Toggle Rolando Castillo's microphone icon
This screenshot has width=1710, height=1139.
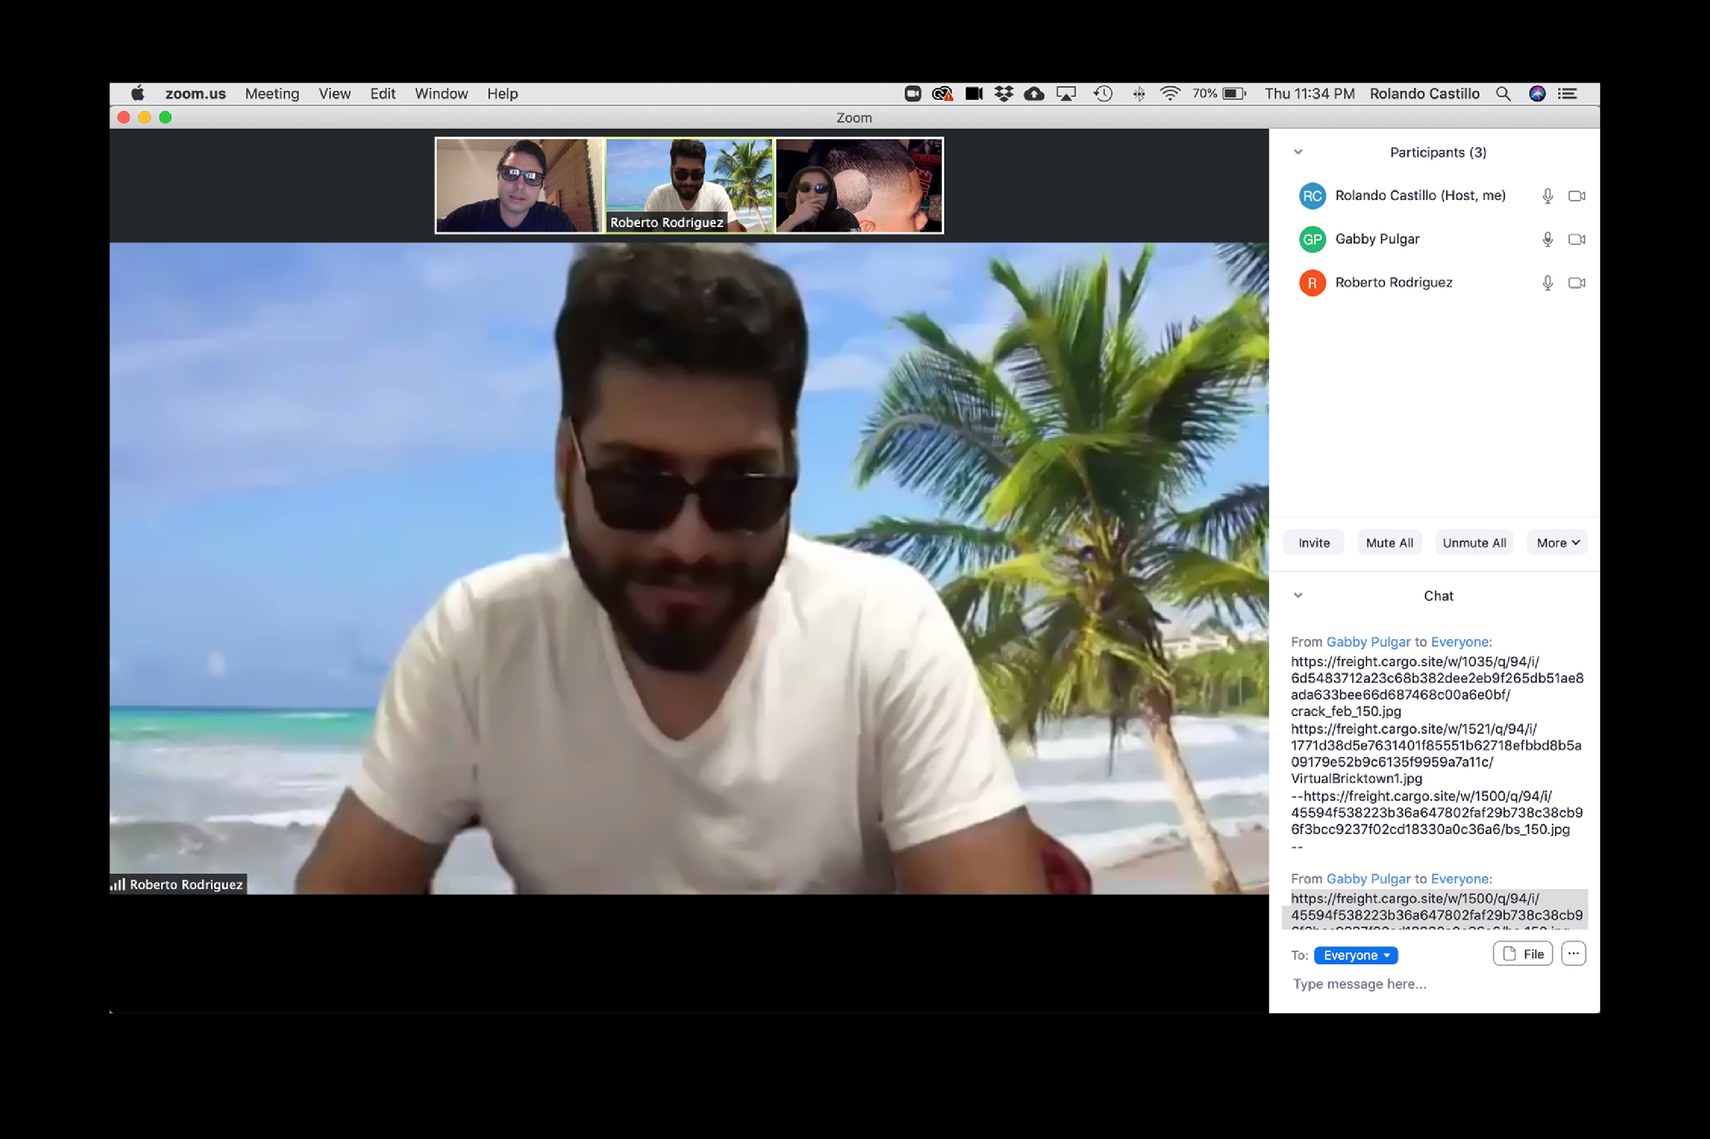tap(1547, 196)
